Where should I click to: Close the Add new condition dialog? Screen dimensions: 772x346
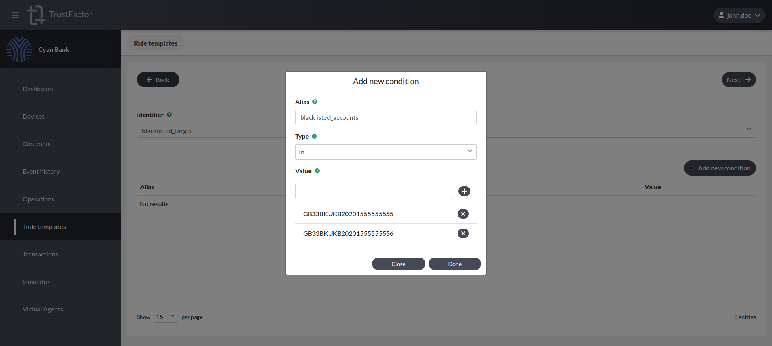398,264
